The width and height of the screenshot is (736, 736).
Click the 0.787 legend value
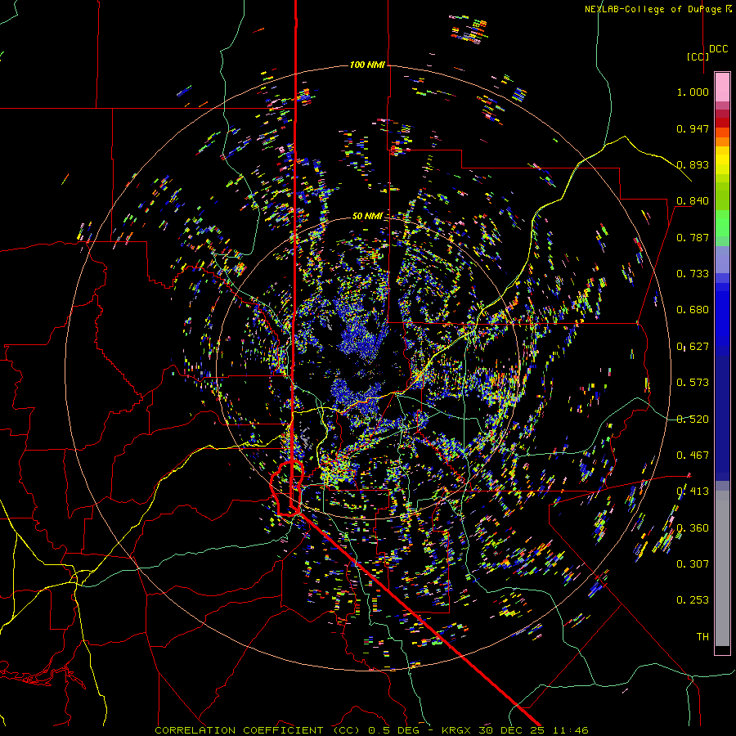pos(693,237)
